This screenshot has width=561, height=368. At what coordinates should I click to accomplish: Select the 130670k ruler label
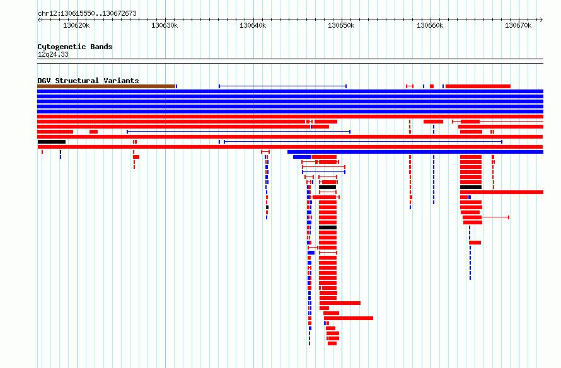tap(518, 25)
